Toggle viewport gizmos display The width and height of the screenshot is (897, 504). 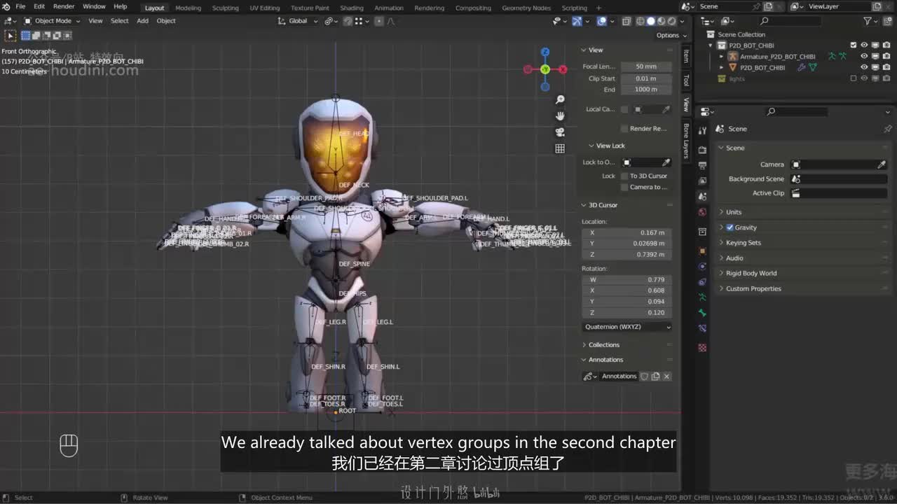click(577, 21)
